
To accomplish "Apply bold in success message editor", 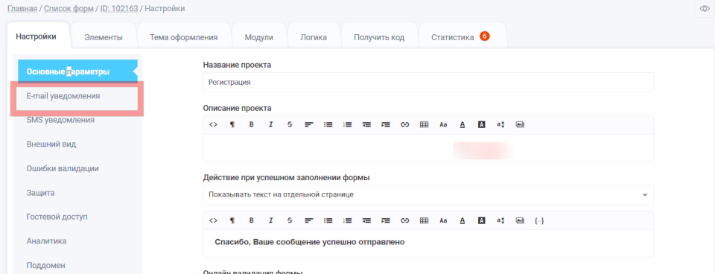I will click(x=251, y=220).
